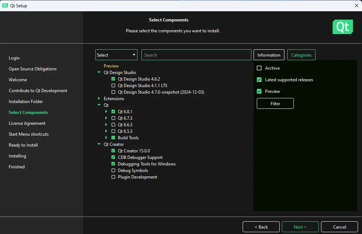362x234 pixels.
Task: Click the Qt icon in the title bar
Action: [x=5, y=5]
